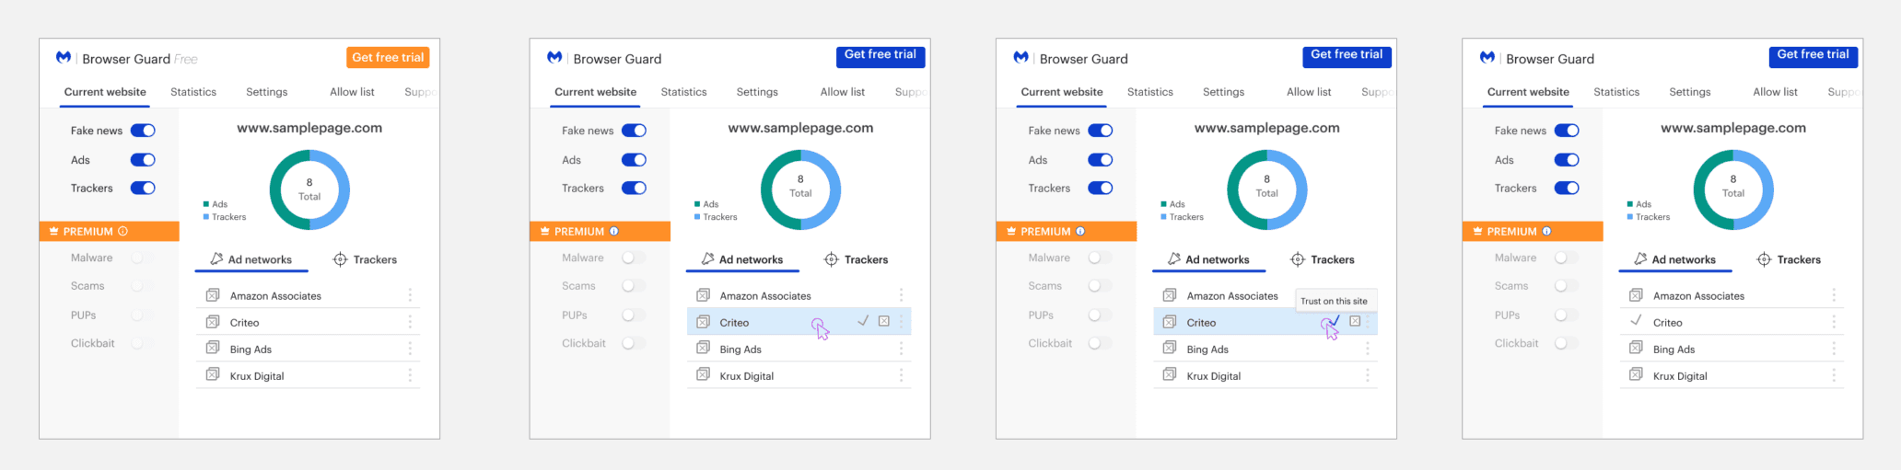
Task: Click blocked icon beside Bing Ads, first panel
Action: tap(213, 349)
